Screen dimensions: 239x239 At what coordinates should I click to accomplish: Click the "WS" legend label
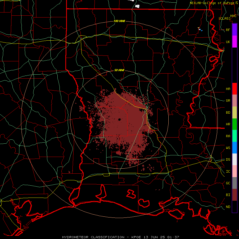click(x=228, y=148)
